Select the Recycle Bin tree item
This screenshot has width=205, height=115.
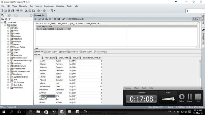[18, 85]
